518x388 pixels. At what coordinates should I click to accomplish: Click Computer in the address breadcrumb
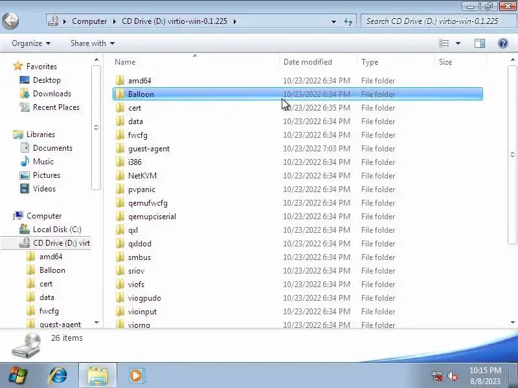click(89, 21)
